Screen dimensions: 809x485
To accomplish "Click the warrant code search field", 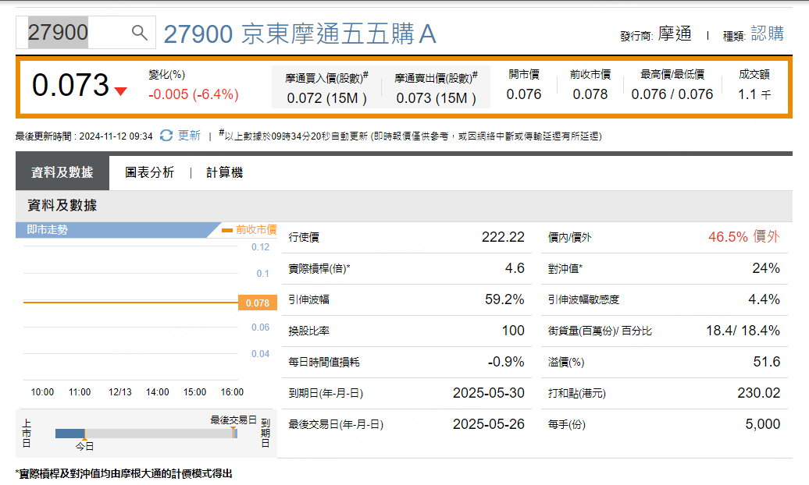I will (86, 33).
